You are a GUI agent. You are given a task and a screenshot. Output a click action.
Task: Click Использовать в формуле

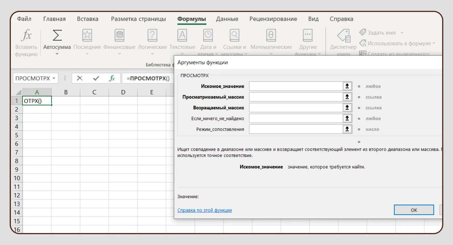[399, 43]
